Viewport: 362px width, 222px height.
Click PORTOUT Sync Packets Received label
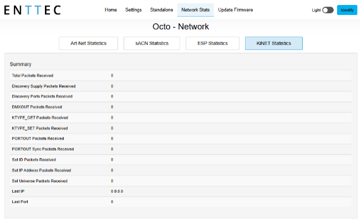(x=43, y=149)
